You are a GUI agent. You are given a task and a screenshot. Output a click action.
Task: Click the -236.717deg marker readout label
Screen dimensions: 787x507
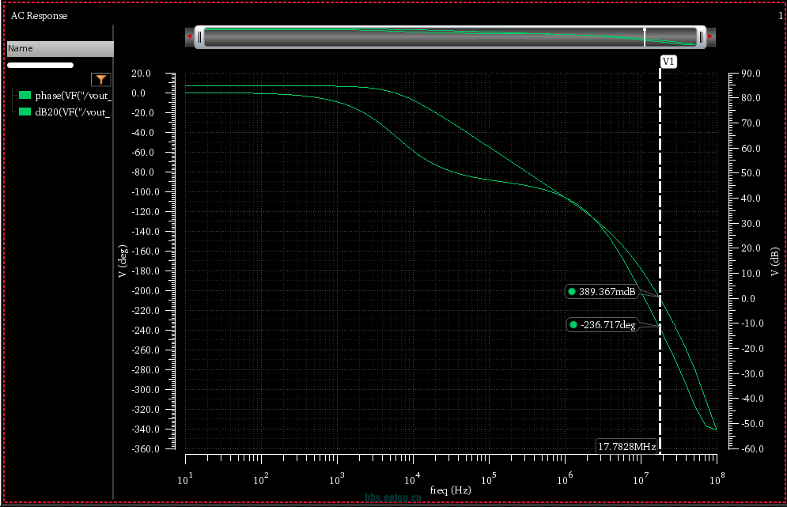(603, 325)
